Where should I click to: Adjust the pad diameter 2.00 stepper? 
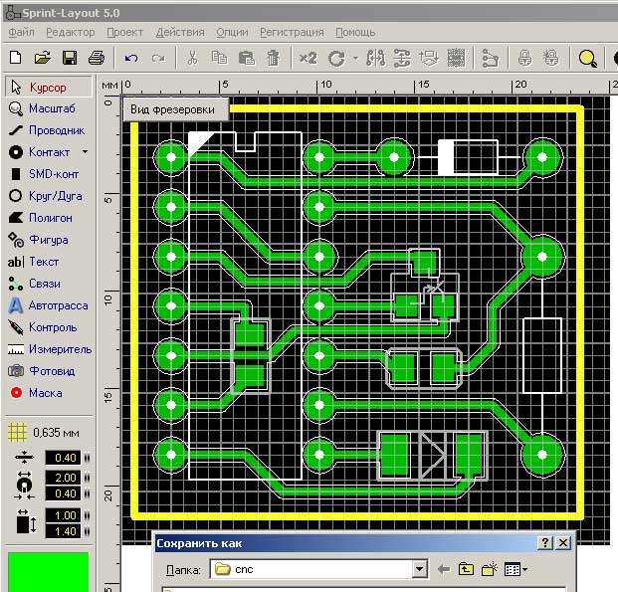pyautogui.click(x=87, y=478)
